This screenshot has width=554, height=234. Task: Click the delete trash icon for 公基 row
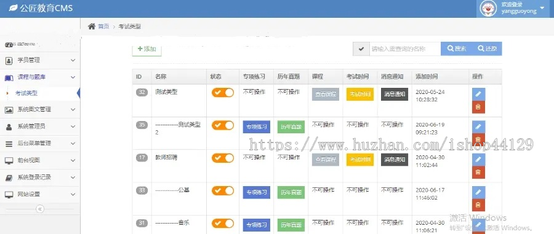click(478, 205)
